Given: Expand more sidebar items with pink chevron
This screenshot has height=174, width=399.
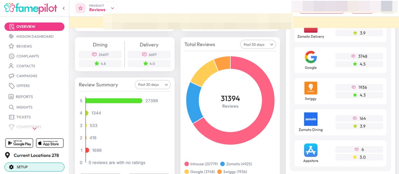Looking at the screenshot, I should [35, 128].
